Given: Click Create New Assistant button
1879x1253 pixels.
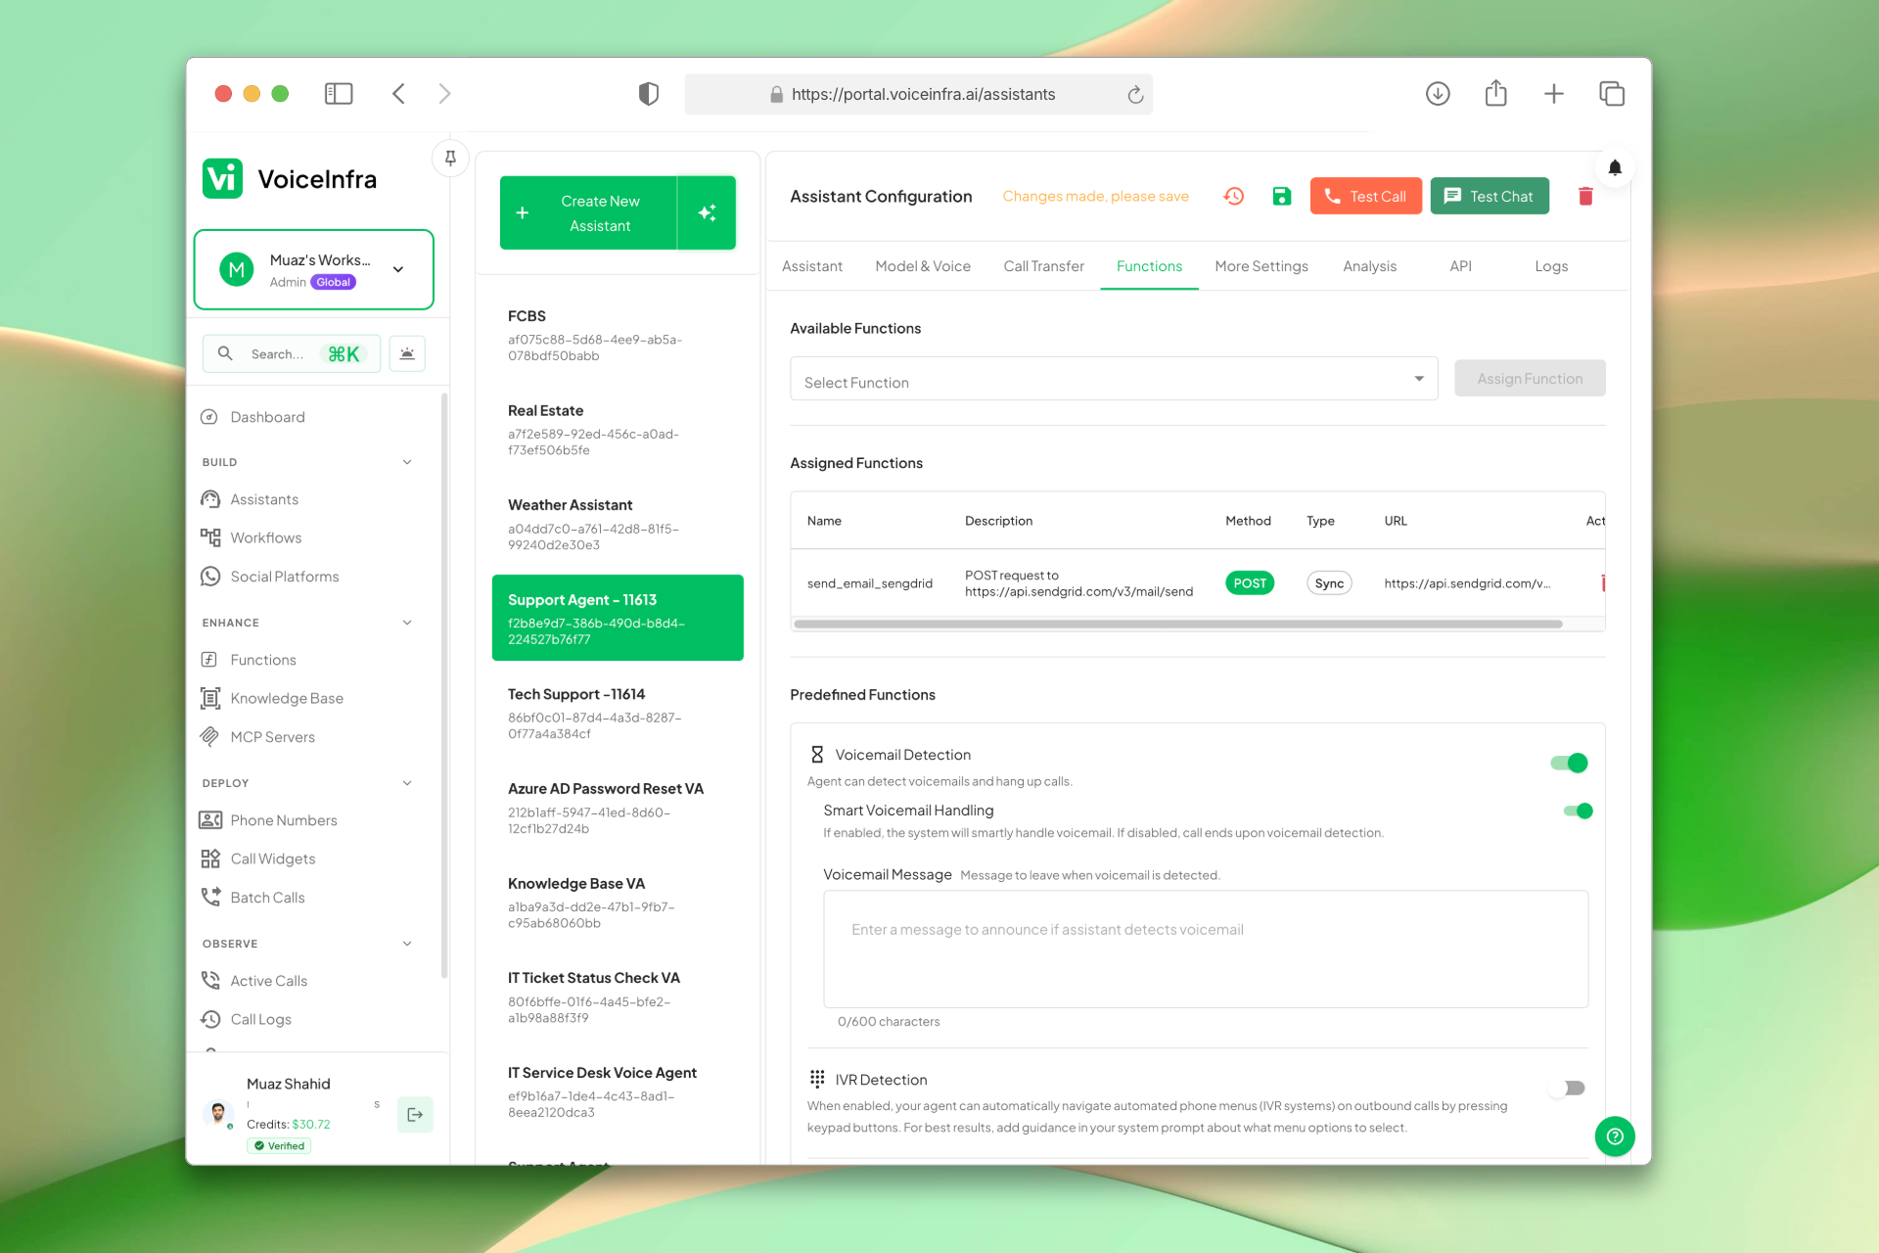Looking at the screenshot, I should tap(588, 212).
